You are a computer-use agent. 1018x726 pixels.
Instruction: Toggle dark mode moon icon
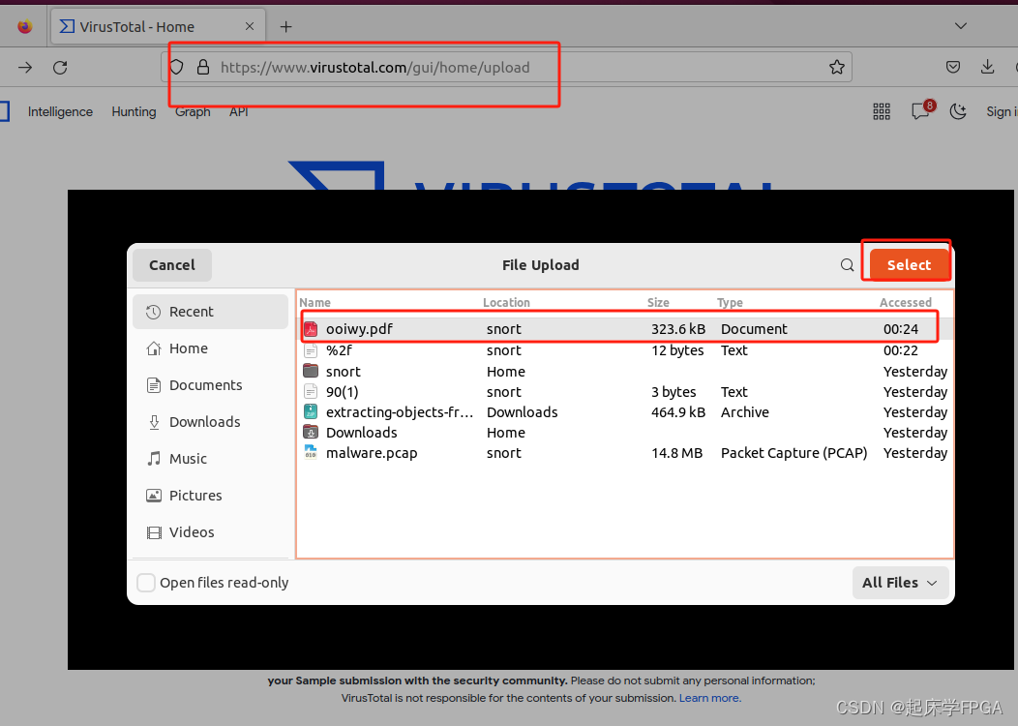[958, 111]
